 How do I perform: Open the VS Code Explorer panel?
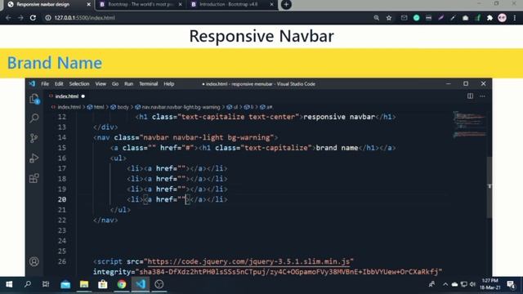point(34,99)
